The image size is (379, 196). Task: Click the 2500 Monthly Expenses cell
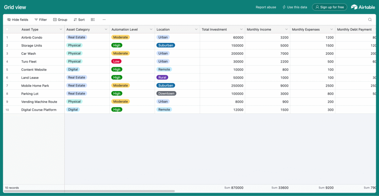tap(313, 86)
